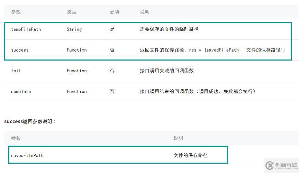The image size is (299, 173).
Task: Click 文件的保存路径 in the savedFilePath row
Action: (x=191, y=156)
